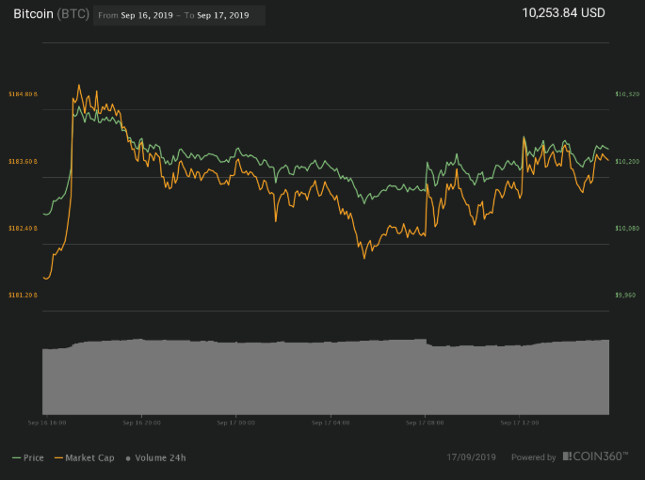The width and height of the screenshot is (645, 480).
Task: Click the 17/09/2019 date stamp
Action: point(472,457)
